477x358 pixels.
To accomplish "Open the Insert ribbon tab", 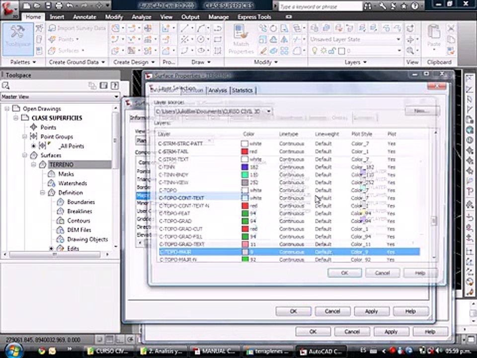I will click(x=57, y=17).
